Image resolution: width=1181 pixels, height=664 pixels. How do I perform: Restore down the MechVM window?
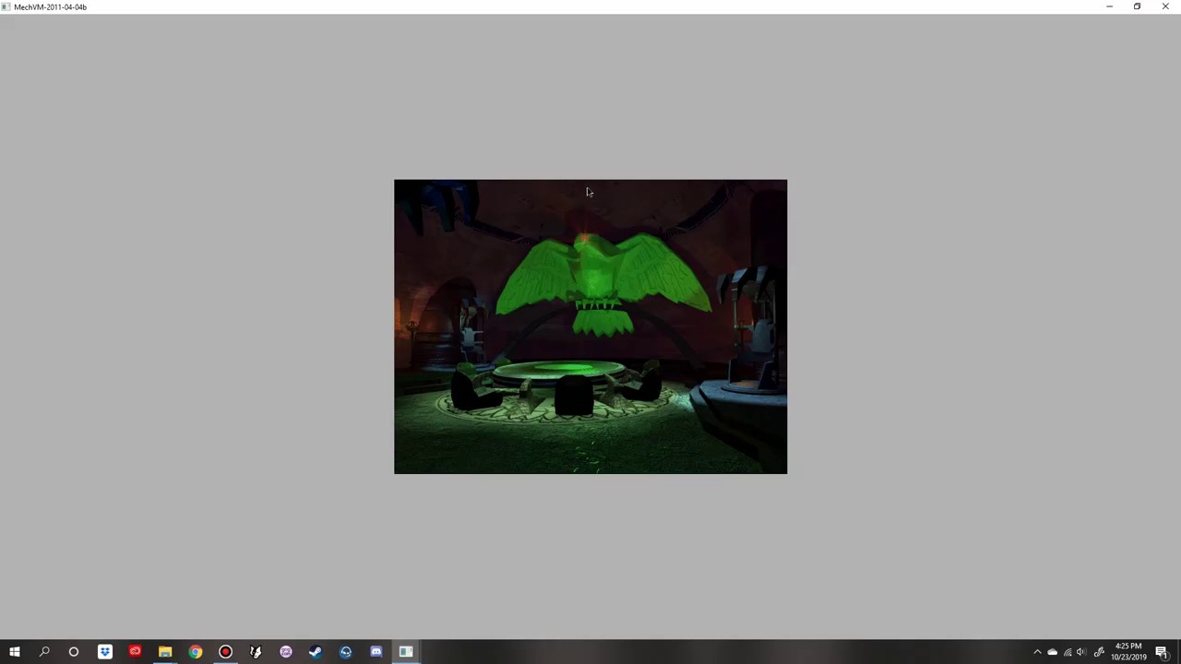(1137, 6)
